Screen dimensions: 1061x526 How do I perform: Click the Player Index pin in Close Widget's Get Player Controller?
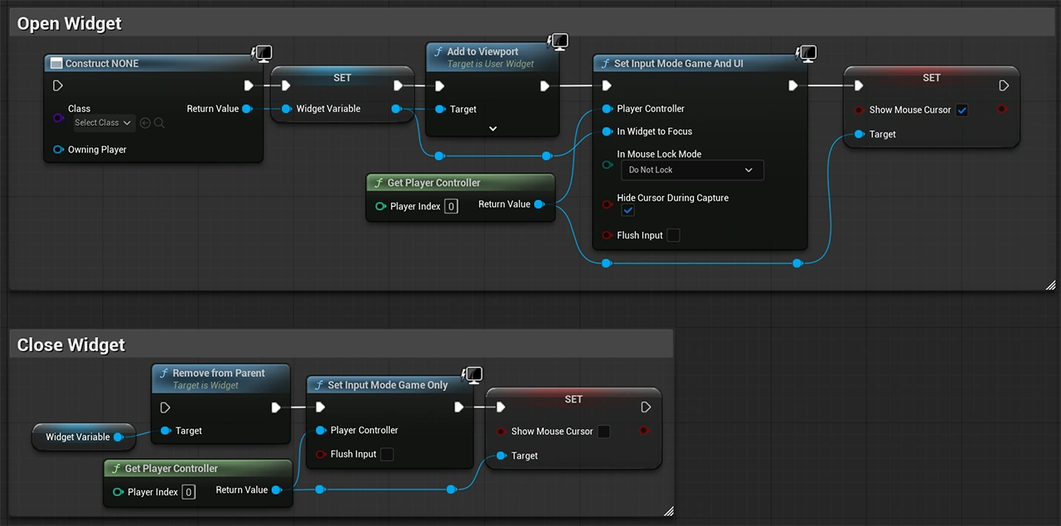[119, 492]
